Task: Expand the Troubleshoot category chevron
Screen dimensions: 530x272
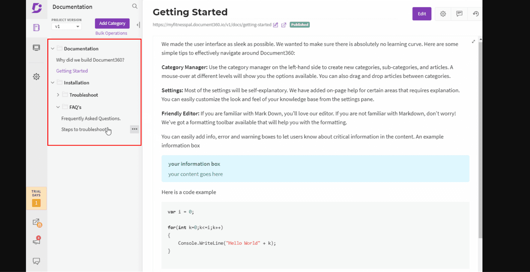Action: 58,95
